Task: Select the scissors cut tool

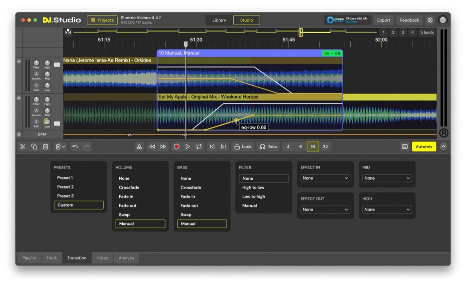Action: [x=23, y=146]
